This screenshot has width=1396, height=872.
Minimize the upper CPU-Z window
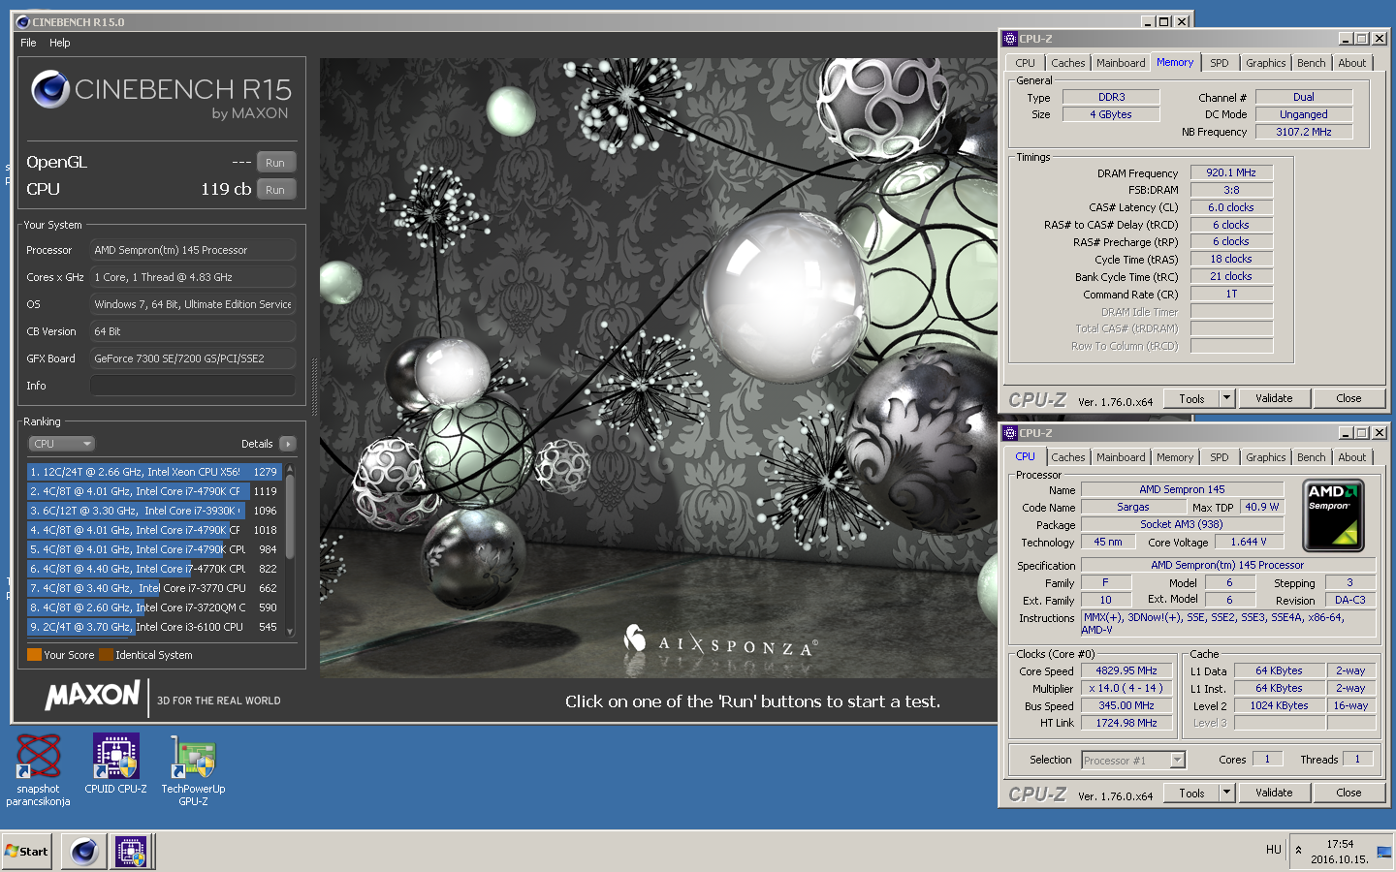coord(1346,39)
